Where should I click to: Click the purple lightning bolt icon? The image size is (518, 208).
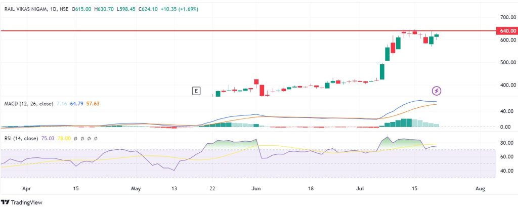[437, 91]
